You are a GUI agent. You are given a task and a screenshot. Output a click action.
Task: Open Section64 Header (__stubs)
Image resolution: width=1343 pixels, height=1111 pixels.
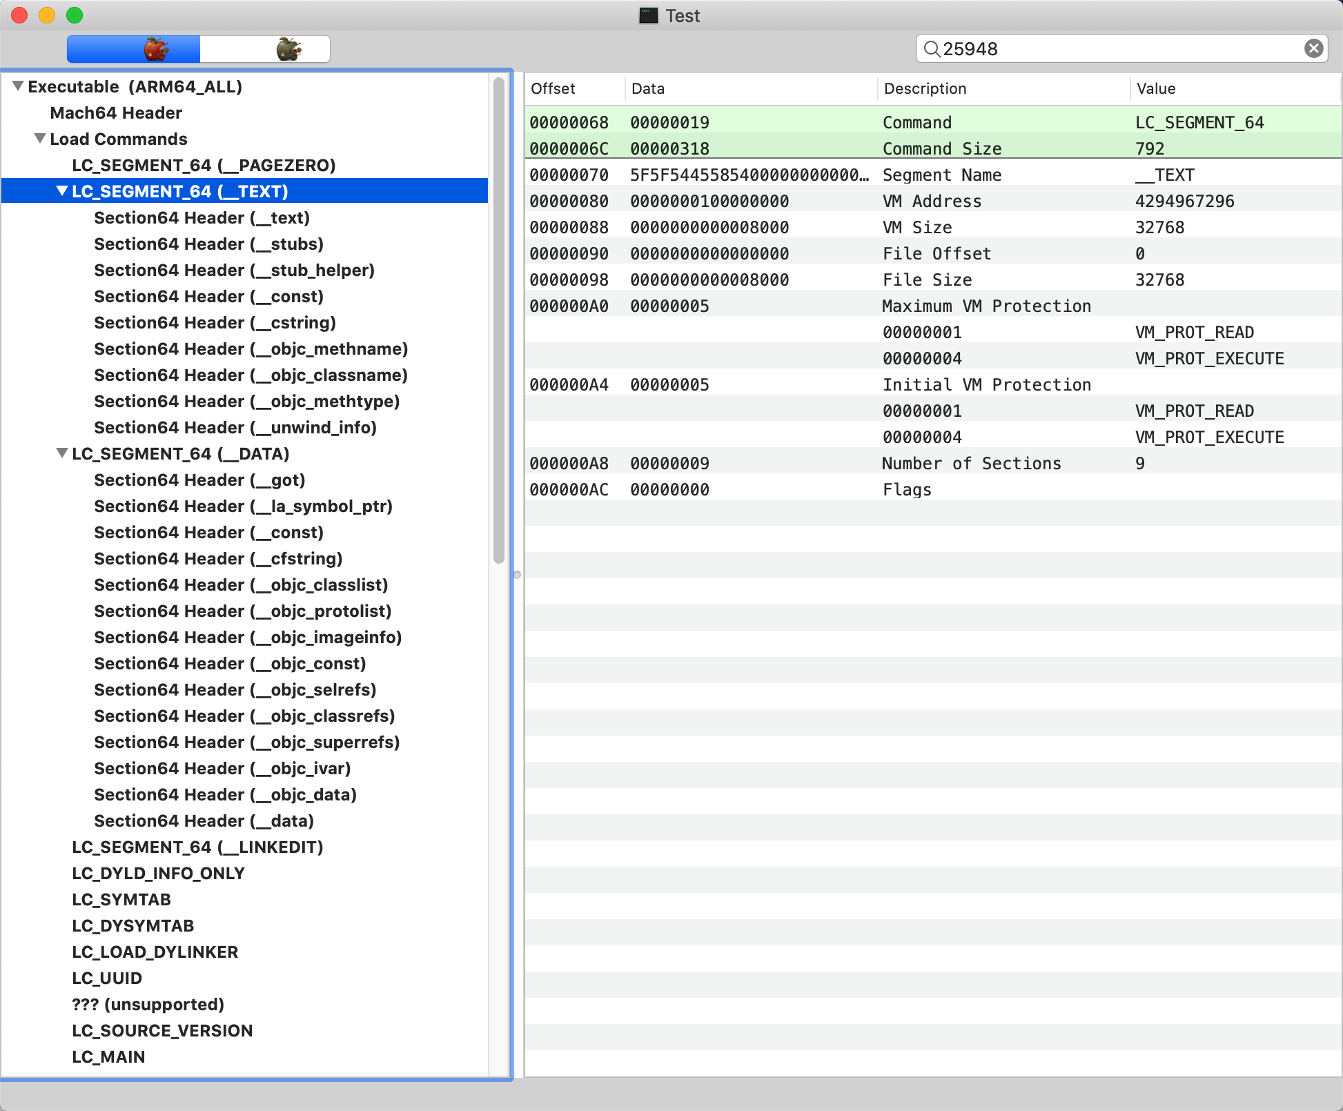click(x=208, y=244)
